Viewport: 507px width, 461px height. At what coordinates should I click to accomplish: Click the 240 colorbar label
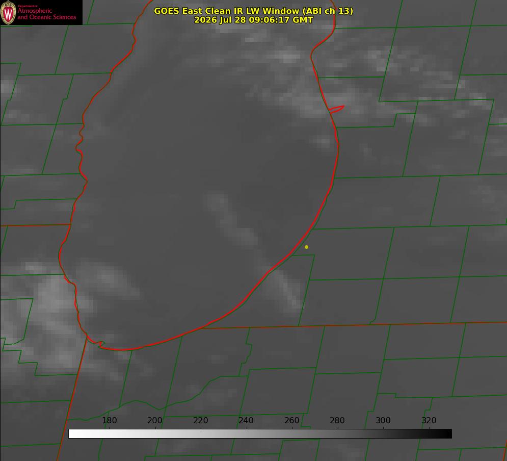tap(246, 420)
